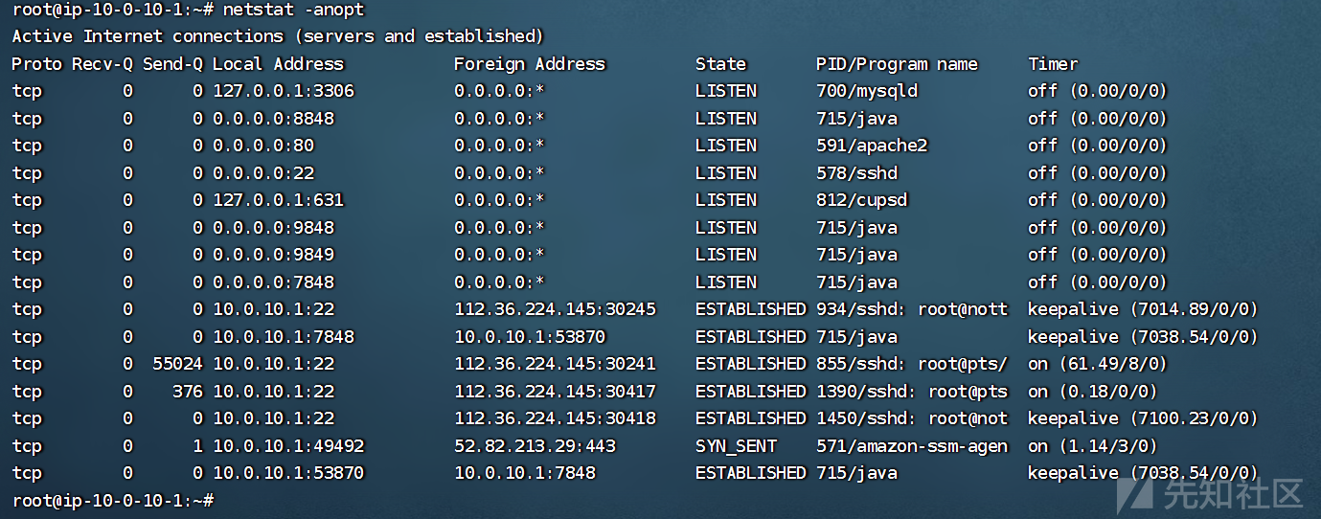Viewport: 1321px width, 519px height.
Task: Click the 591/apache2 process entry
Action: coord(872,146)
